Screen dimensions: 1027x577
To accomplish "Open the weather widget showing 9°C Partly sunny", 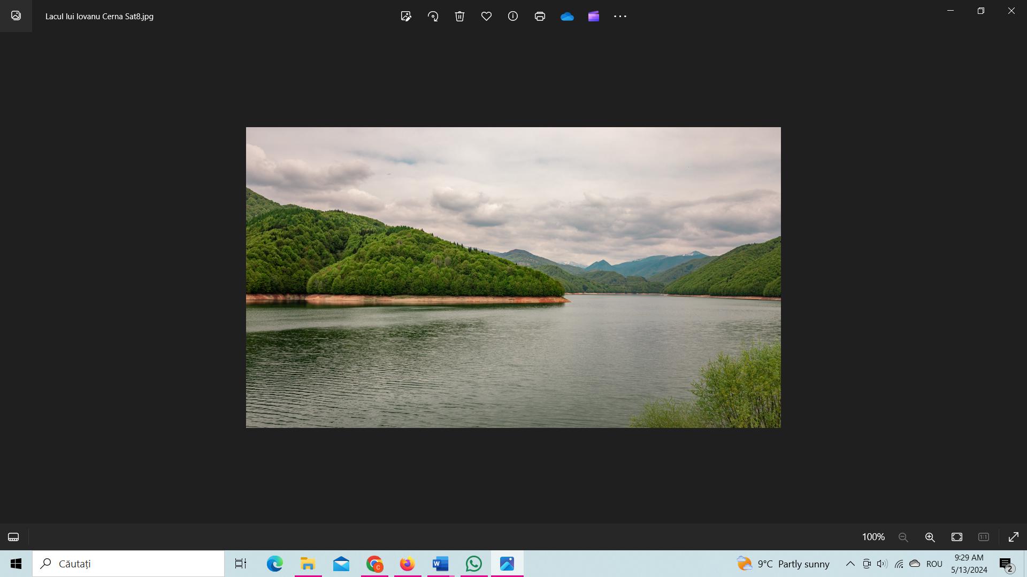I will 783,564.
